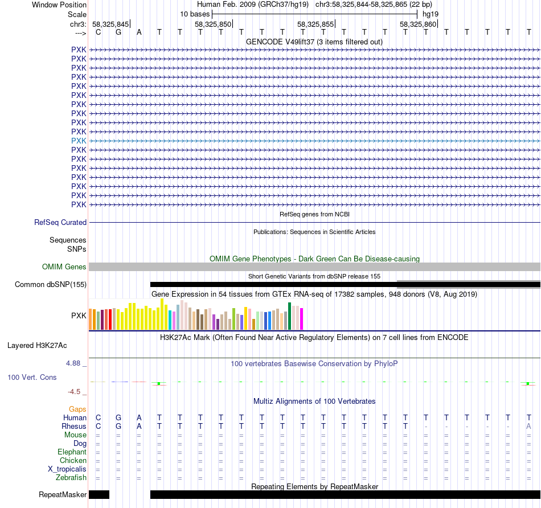Click the SNPs subtrack label
Viewport: 541px width, 508px height.
77,249
